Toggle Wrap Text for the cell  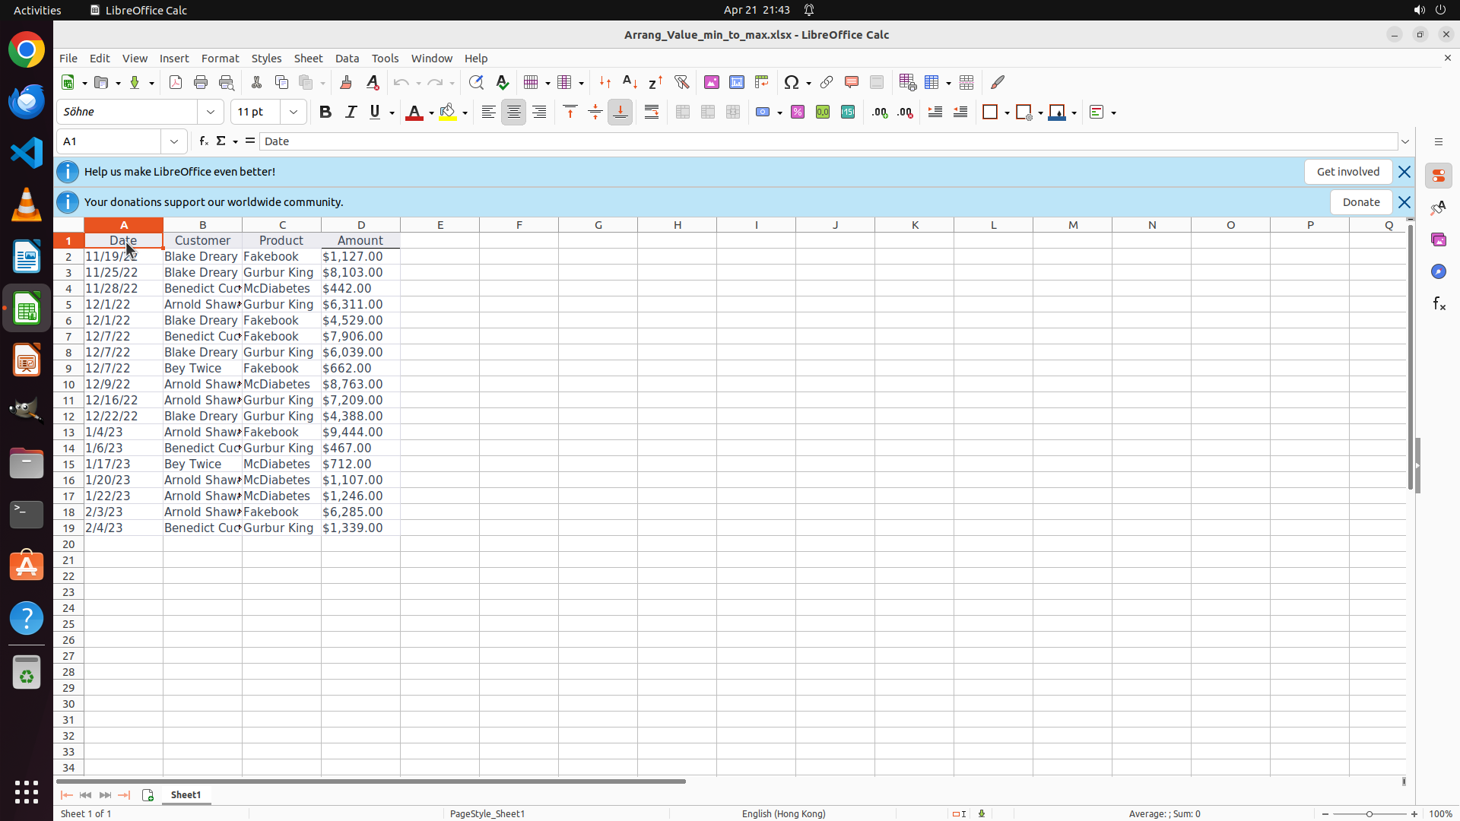click(652, 113)
